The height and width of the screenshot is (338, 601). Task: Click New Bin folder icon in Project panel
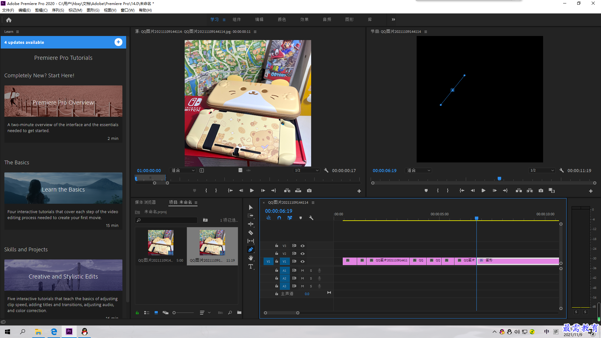239,313
